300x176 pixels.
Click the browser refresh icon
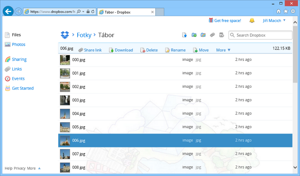tap(93, 12)
